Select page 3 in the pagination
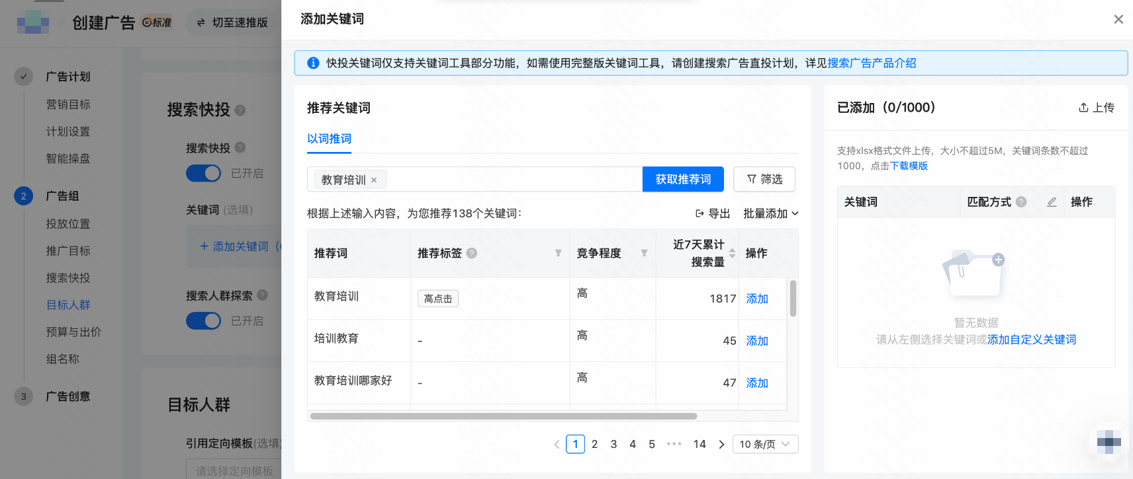This screenshot has height=479, width=1133. [613, 444]
